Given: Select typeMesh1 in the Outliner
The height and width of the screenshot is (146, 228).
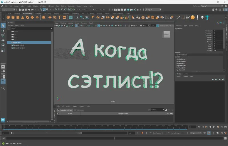Looking at the screenshot, I should point(18,42).
